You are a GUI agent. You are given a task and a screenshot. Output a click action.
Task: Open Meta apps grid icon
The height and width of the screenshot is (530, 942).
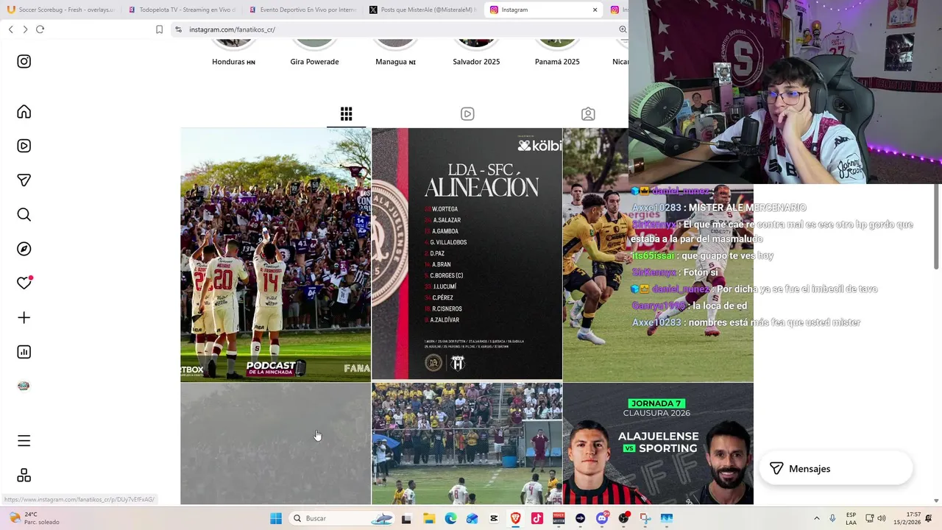[24, 476]
